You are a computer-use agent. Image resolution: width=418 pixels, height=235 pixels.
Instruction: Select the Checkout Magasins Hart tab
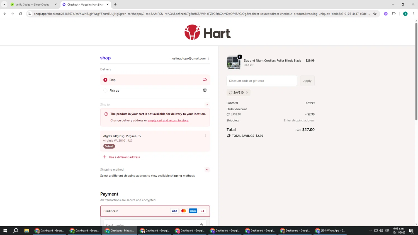pyautogui.click(x=85, y=4)
